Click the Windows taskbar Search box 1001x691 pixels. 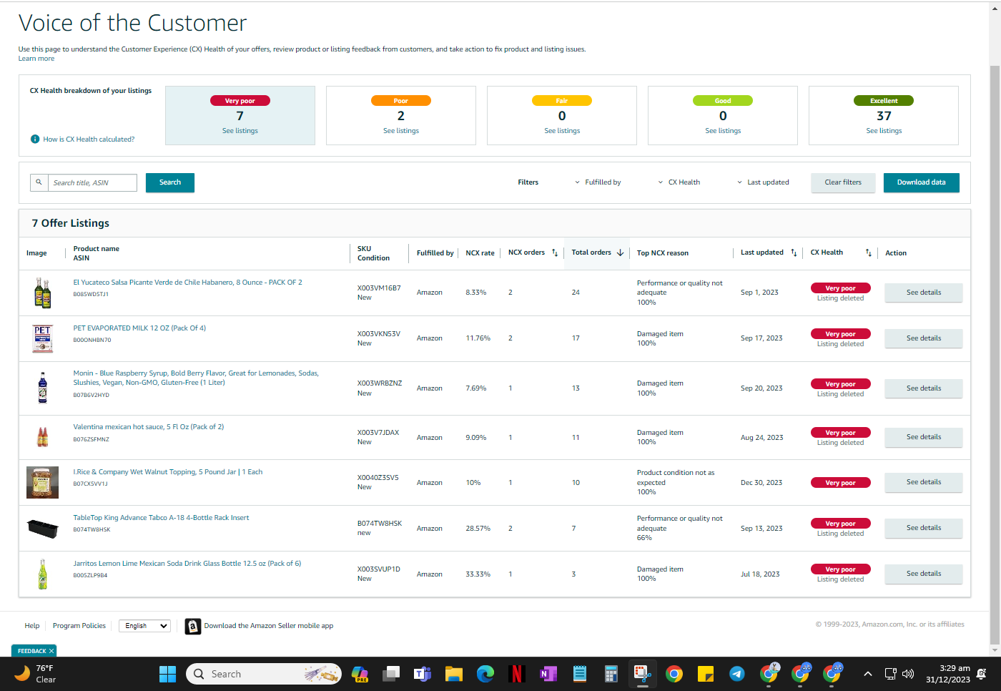tap(264, 674)
